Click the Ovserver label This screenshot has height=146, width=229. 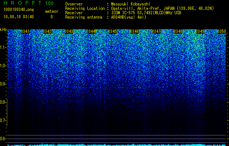click(x=74, y=4)
